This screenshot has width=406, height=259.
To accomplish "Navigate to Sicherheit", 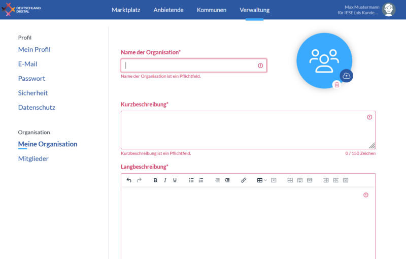I will (x=33, y=93).
